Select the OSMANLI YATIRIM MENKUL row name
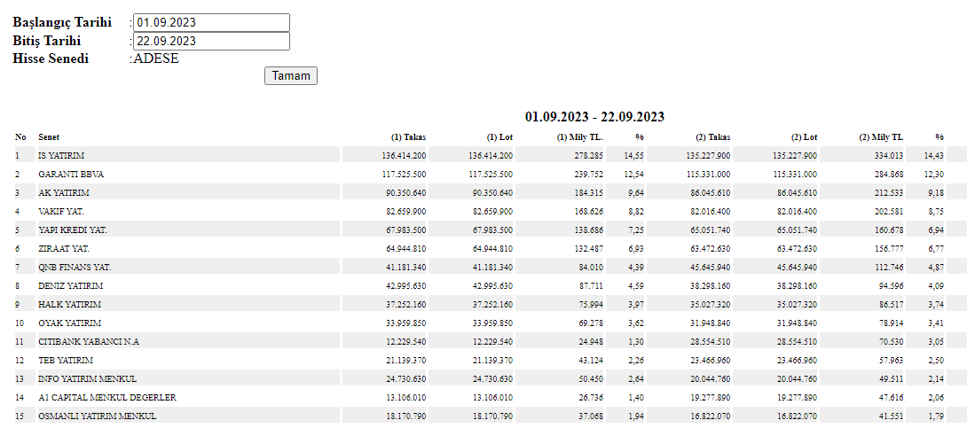This screenshot has width=967, height=428. pyautogui.click(x=98, y=416)
